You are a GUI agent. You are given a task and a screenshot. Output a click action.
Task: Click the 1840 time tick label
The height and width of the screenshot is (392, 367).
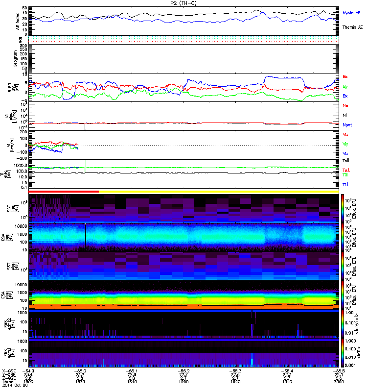(x=132, y=382)
